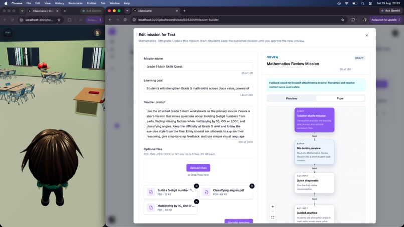Click the Upload files button
This screenshot has width=404, height=227.
click(x=198, y=168)
